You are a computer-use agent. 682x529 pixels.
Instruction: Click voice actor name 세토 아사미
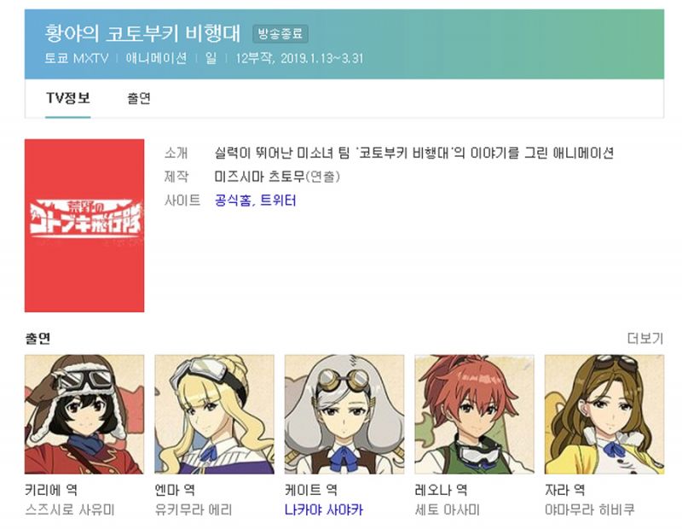(x=447, y=509)
